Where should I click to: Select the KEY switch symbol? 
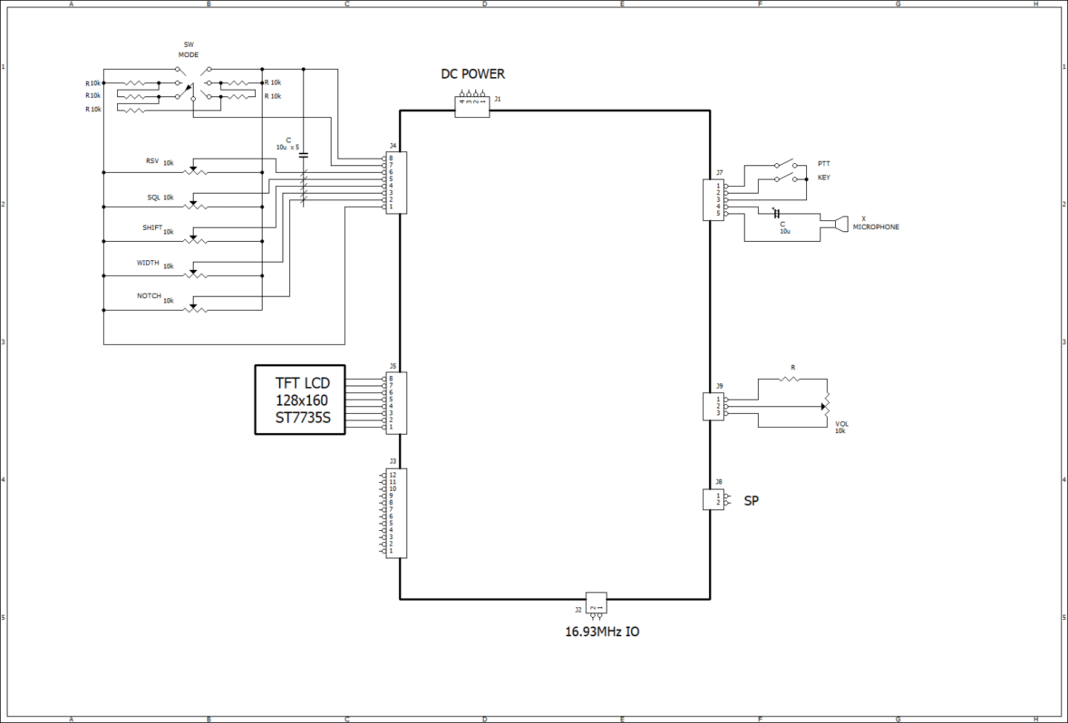point(785,178)
